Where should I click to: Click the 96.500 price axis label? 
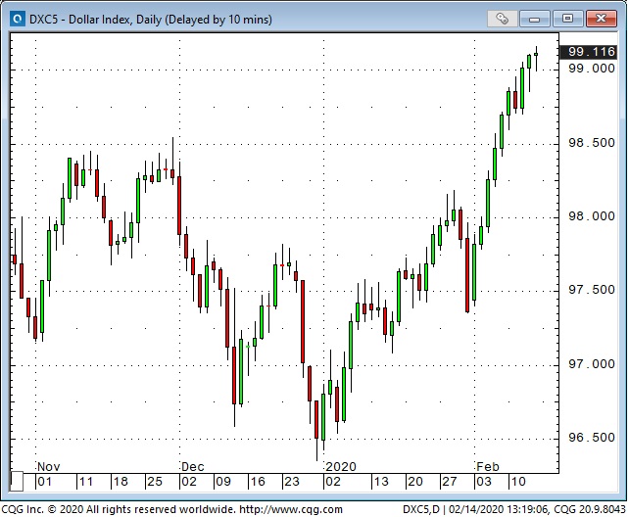pyautogui.click(x=592, y=438)
